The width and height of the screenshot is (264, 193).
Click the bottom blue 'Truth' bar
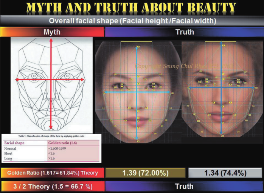tap(184, 186)
